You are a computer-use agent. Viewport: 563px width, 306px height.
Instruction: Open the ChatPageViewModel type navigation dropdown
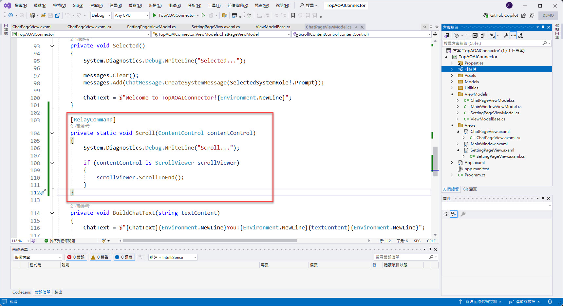221,34
